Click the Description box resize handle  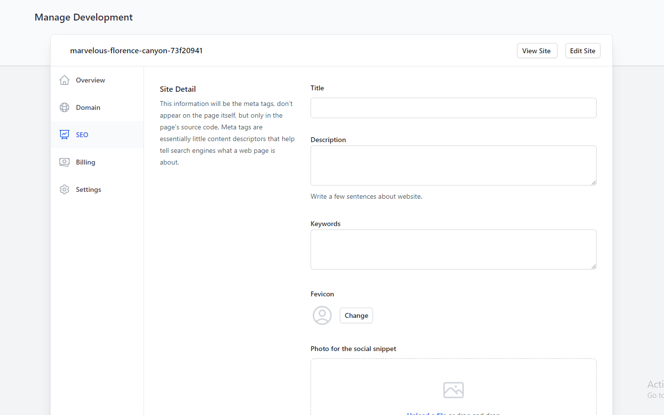click(594, 183)
